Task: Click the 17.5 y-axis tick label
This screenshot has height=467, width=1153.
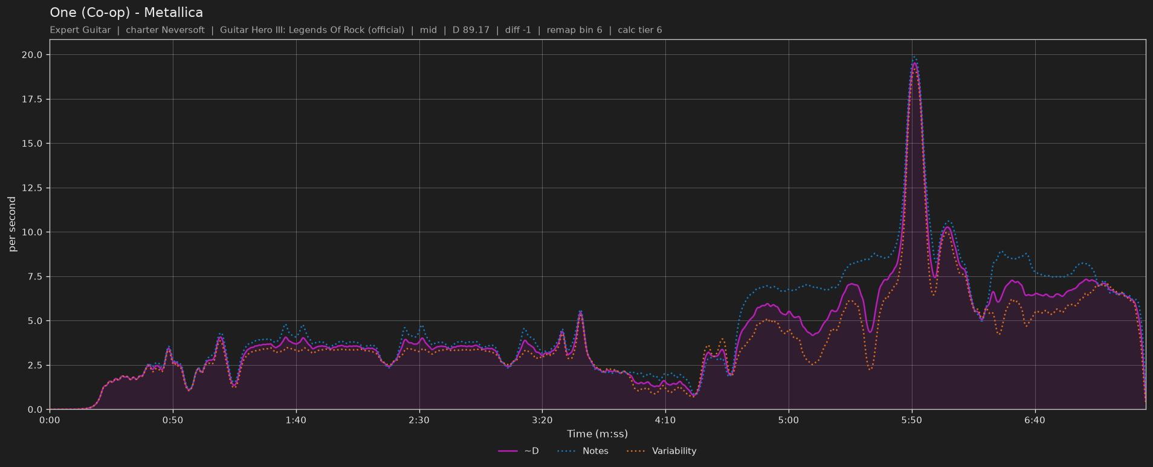Action: tap(33, 100)
